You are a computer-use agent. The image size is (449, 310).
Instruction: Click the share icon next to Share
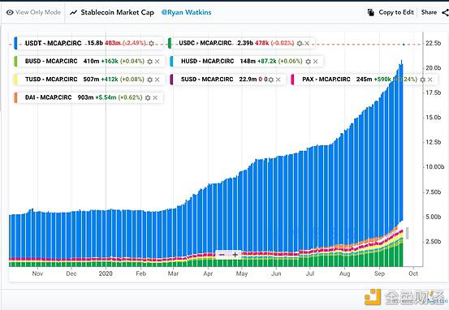[x=445, y=13]
